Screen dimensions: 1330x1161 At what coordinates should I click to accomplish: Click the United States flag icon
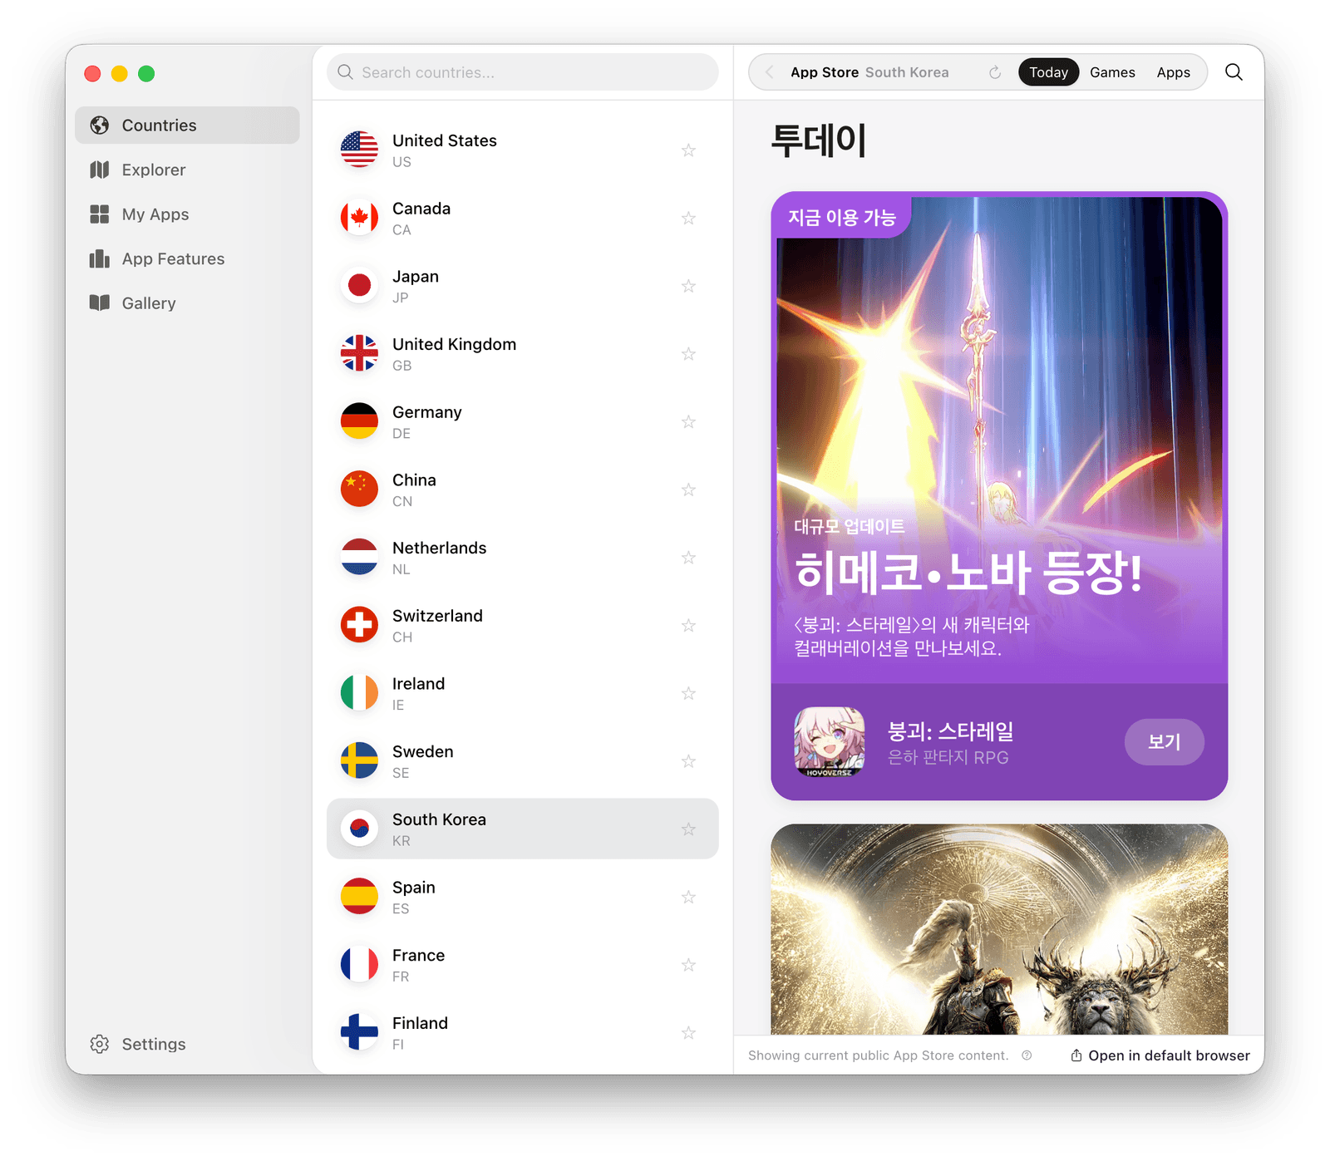(x=359, y=150)
